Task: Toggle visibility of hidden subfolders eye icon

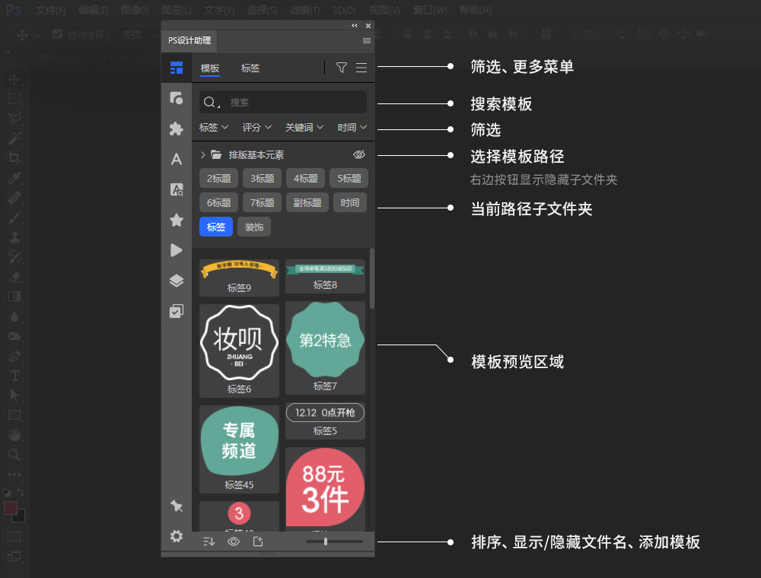Action: point(358,154)
